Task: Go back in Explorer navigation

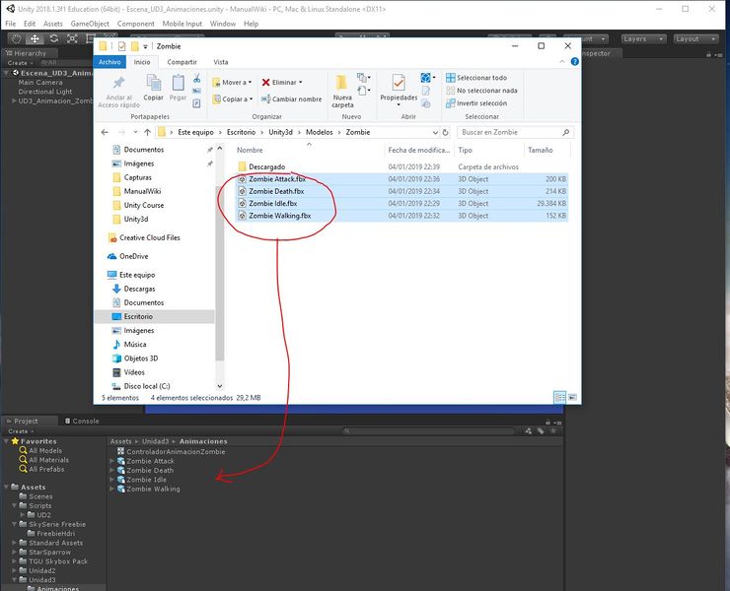Action: click(105, 133)
